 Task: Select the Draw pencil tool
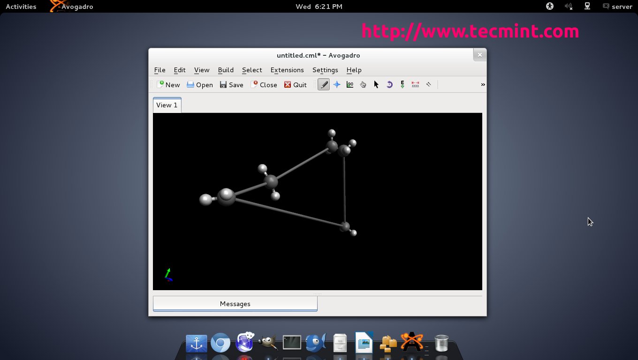[324, 84]
